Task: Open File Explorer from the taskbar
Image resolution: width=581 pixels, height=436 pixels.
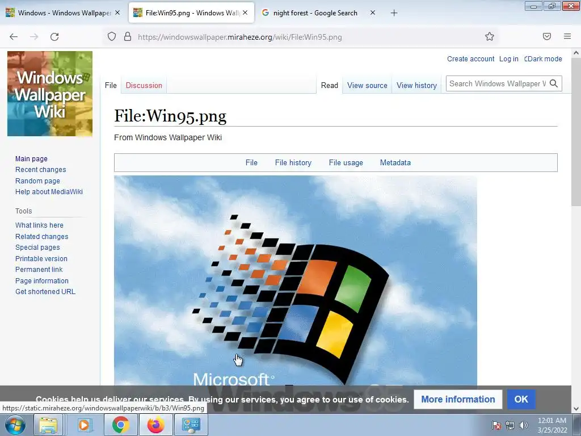Action: 49,425
